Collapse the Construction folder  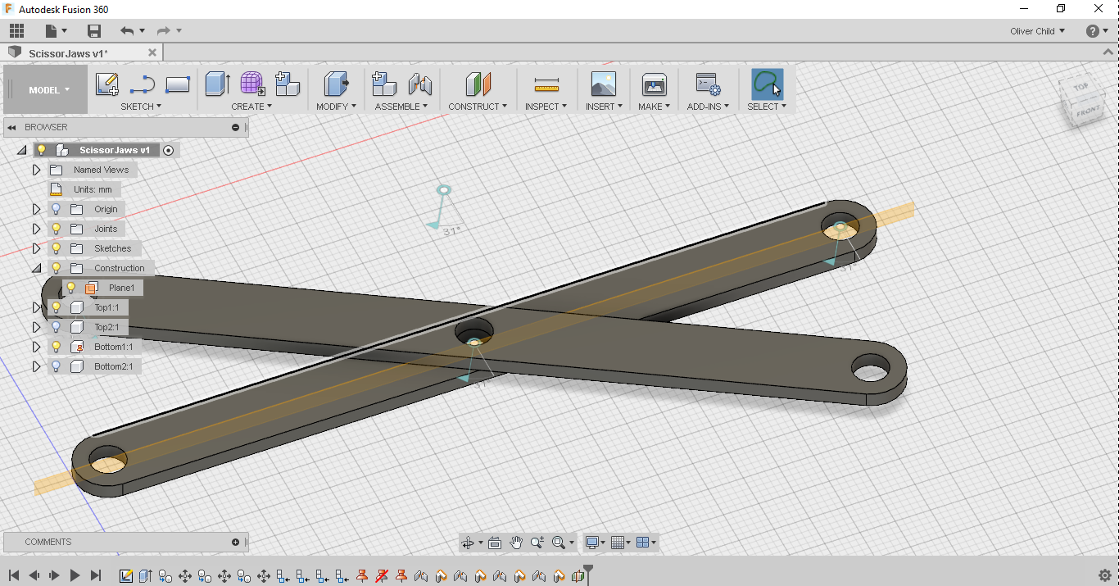tap(36, 268)
